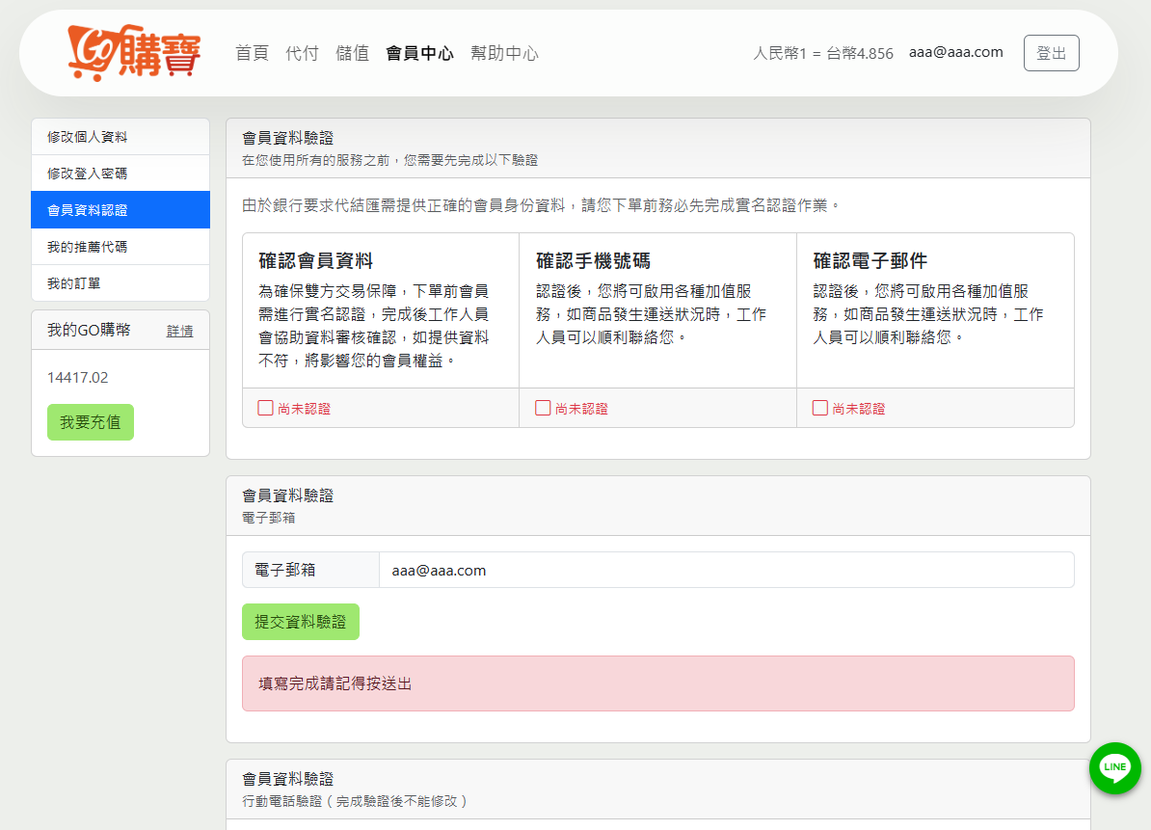
Task: Open 我的訂單 sidebar item
Action: [120, 283]
